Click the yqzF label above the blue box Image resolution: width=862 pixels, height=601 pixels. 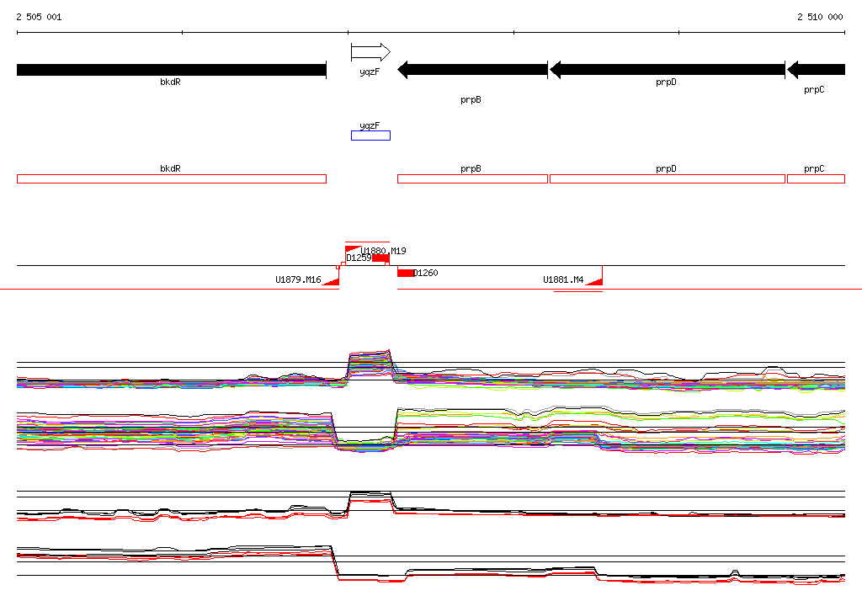coord(370,126)
